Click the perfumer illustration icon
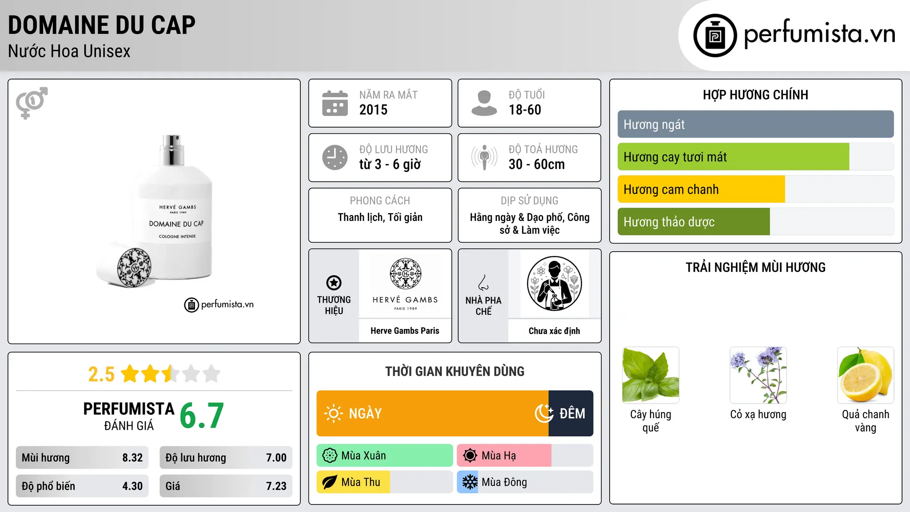Viewport: 910px width, 512px height. tap(554, 284)
